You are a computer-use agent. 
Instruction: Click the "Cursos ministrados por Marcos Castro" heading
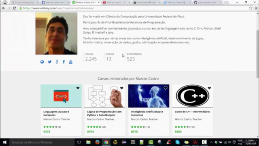[x=128, y=79]
